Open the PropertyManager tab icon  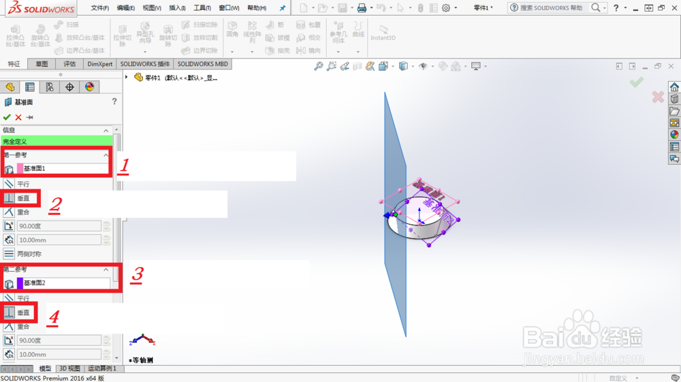tap(29, 87)
